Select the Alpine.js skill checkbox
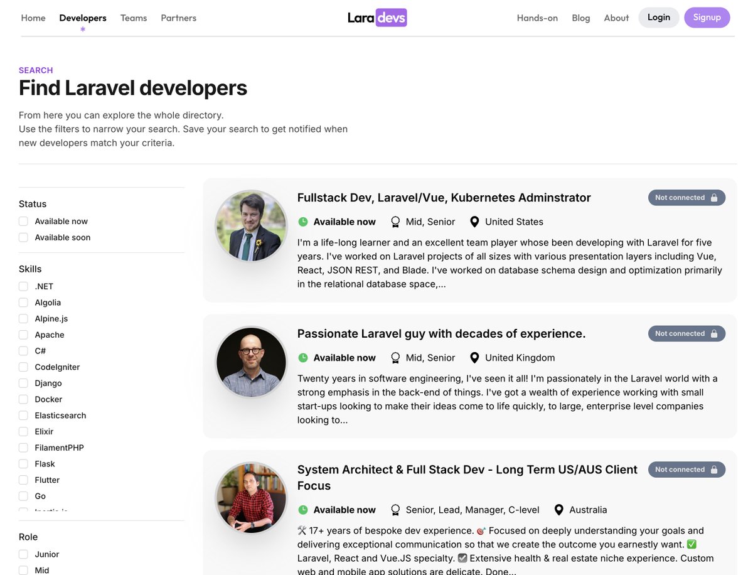 tap(23, 318)
